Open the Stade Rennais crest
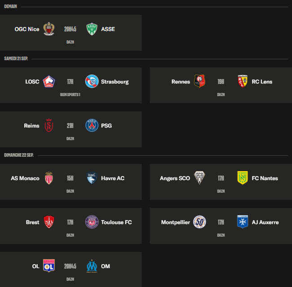 point(200,81)
